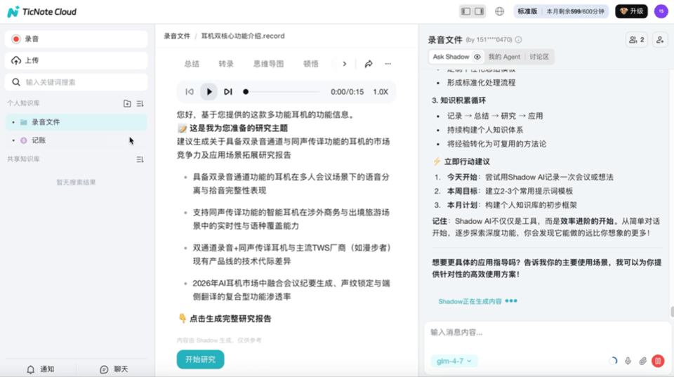674x377 pixels.
Task: Show more tabs with the right chevron
Action: click(x=344, y=64)
